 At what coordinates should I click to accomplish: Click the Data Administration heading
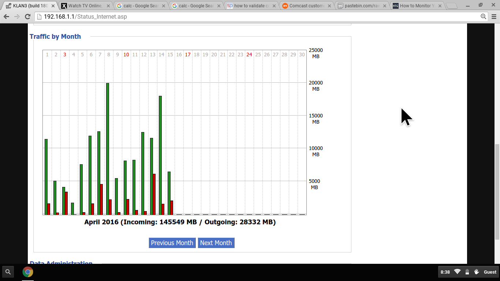click(x=61, y=263)
